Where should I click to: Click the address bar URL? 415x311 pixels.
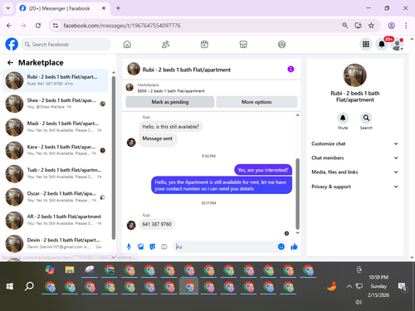click(x=122, y=26)
